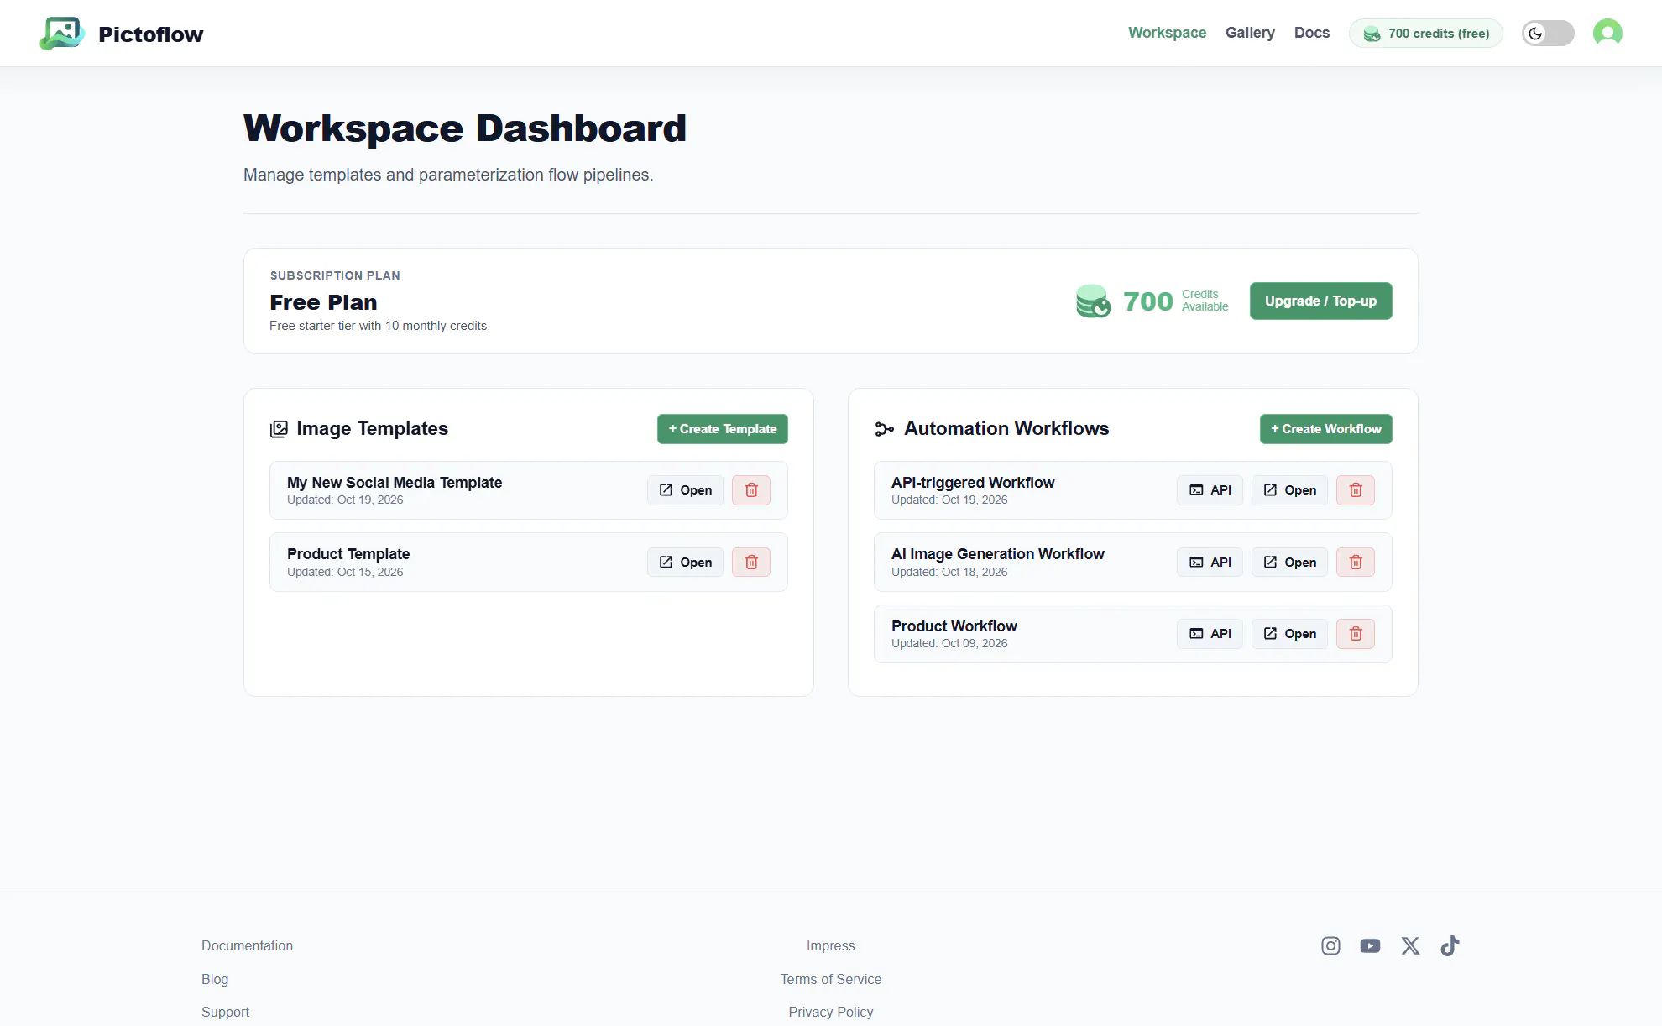Click the Create Workflow button
1662x1026 pixels.
pos(1325,429)
